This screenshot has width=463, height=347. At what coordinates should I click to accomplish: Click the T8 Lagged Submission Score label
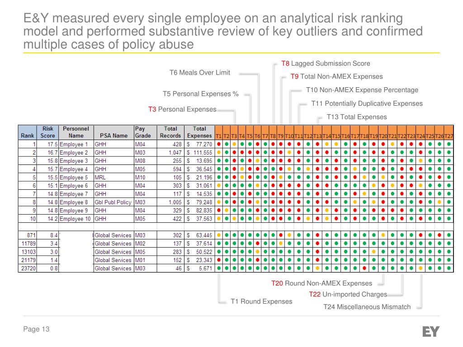[326, 63]
